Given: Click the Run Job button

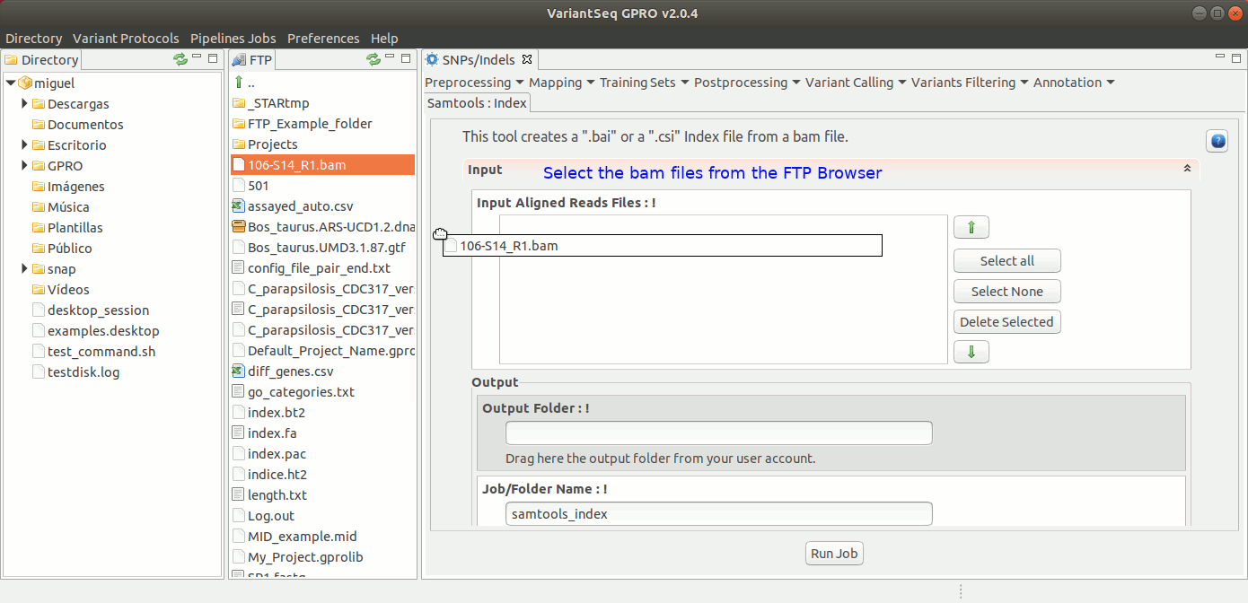Looking at the screenshot, I should pyautogui.click(x=834, y=554).
